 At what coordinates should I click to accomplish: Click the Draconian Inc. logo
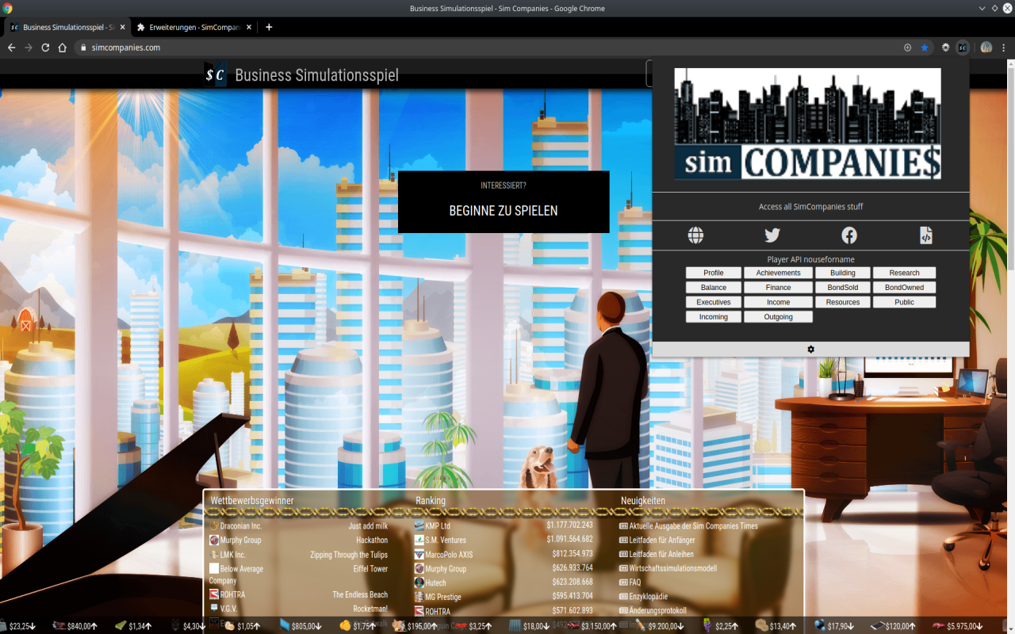[214, 525]
